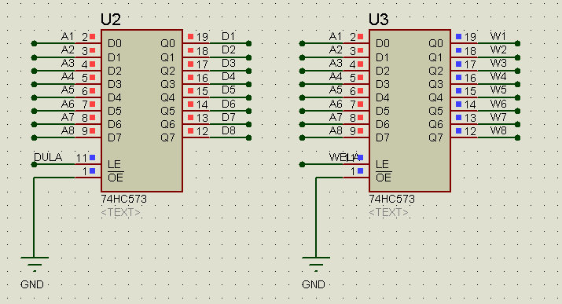Click the 74HC573 part name under U2
Viewport: 562px width, 304px height.
123,199
